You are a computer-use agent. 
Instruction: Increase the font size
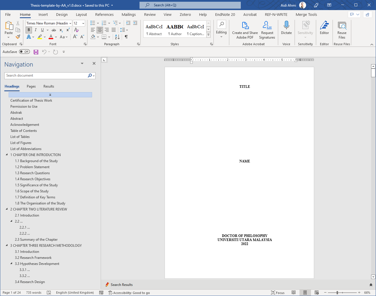(x=75, y=37)
